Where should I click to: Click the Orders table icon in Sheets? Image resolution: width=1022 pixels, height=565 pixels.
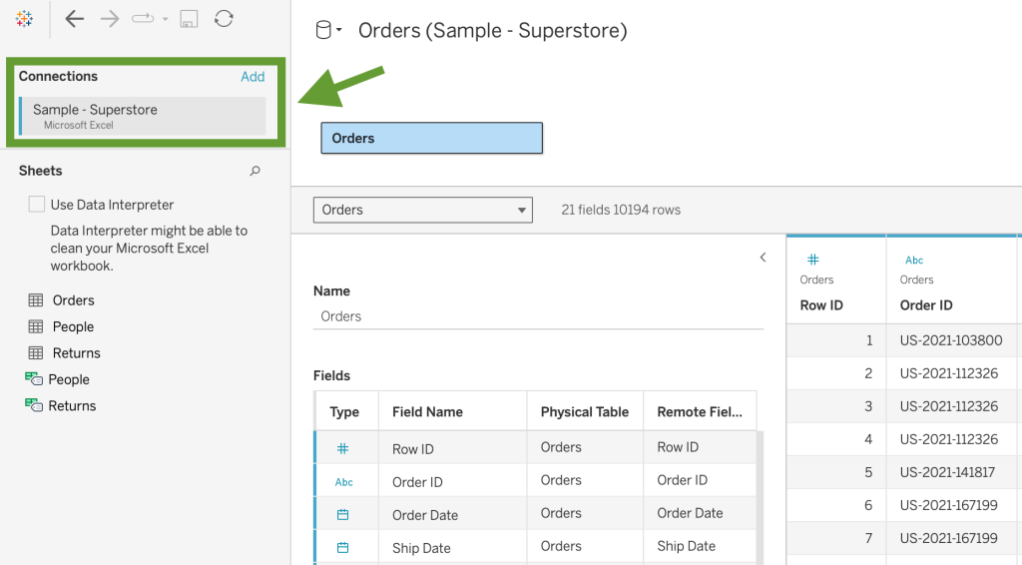tap(36, 299)
